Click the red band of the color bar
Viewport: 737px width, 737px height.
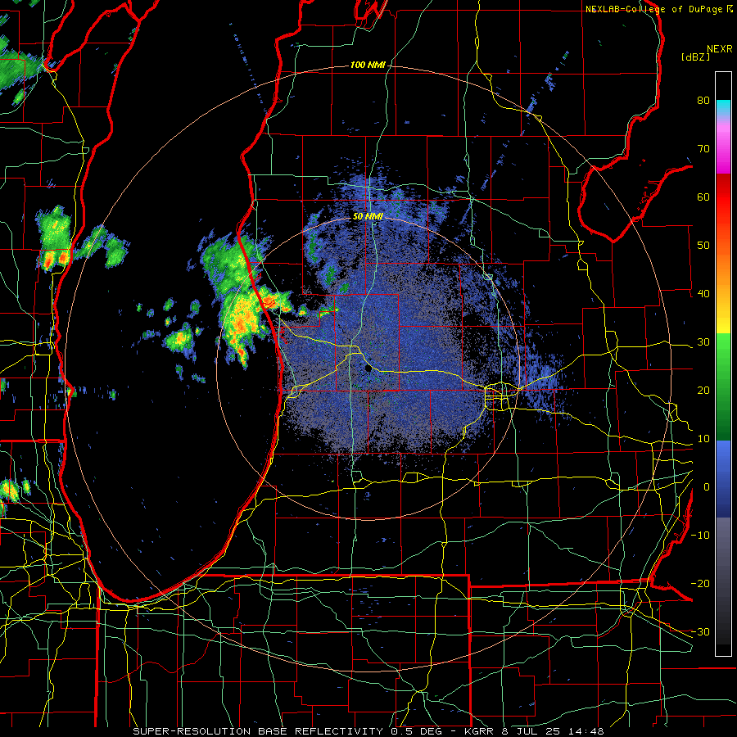[x=723, y=197]
